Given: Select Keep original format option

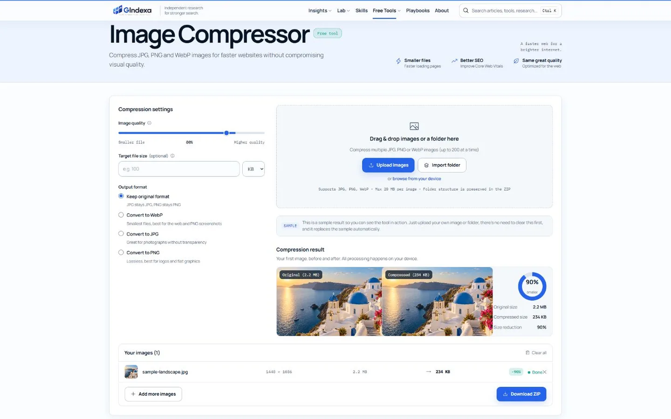Looking at the screenshot, I should pos(121,196).
